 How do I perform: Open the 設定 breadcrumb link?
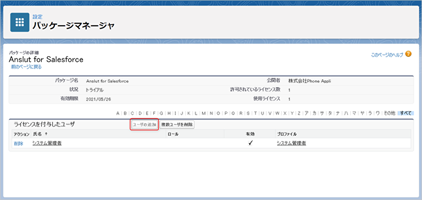click(x=37, y=17)
